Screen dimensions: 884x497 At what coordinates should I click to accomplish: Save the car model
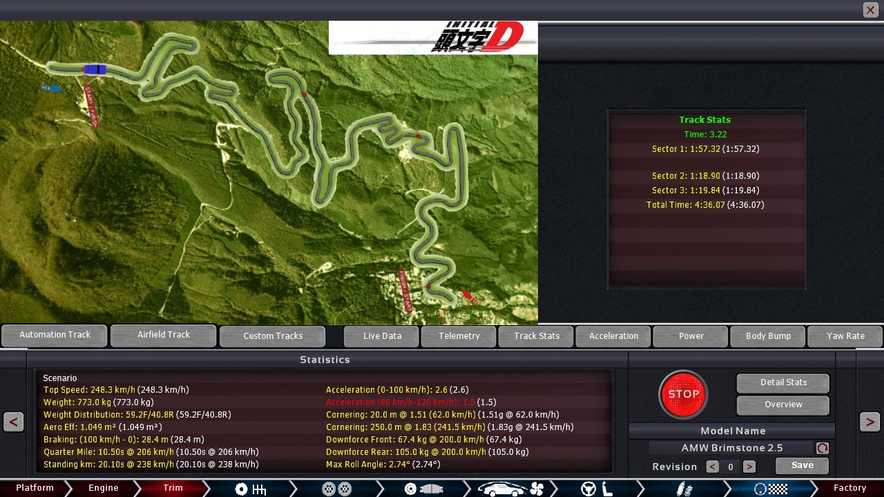(802, 465)
